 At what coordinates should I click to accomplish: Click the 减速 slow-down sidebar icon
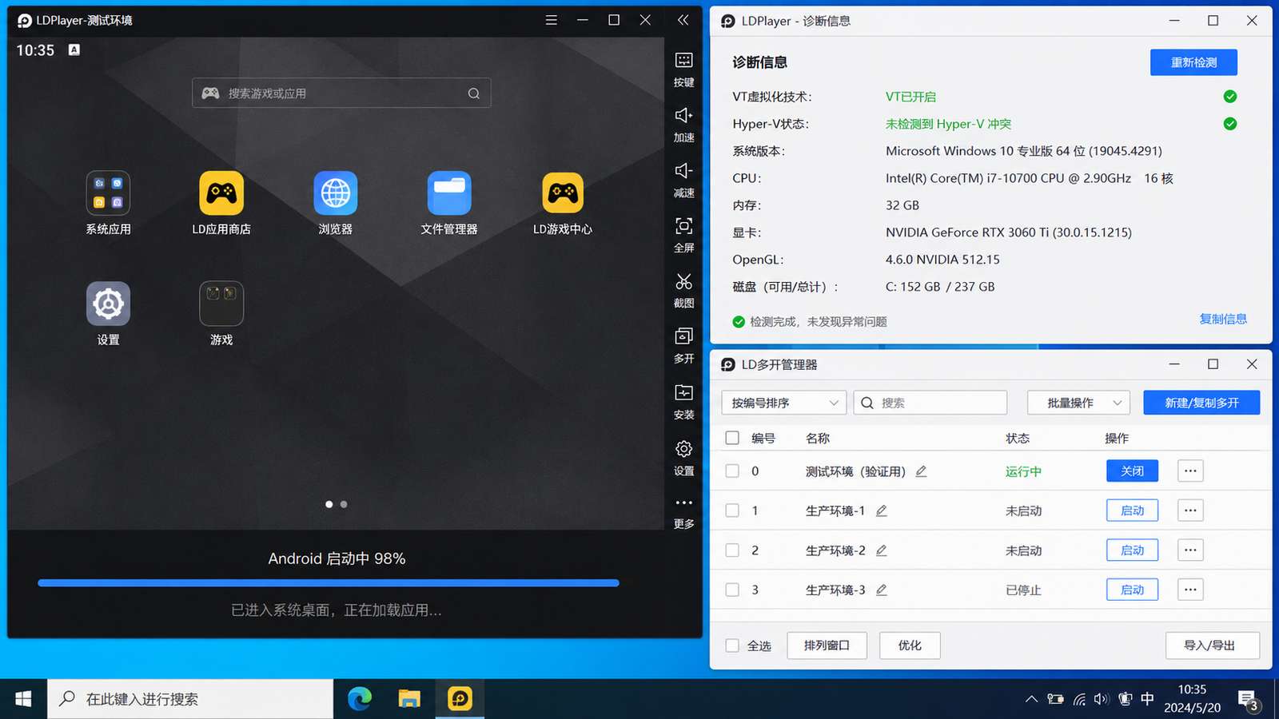click(683, 180)
